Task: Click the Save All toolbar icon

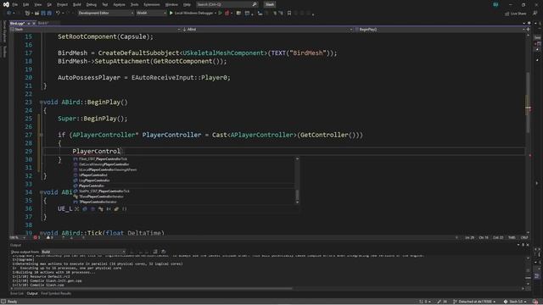Action: (x=49, y=14)
